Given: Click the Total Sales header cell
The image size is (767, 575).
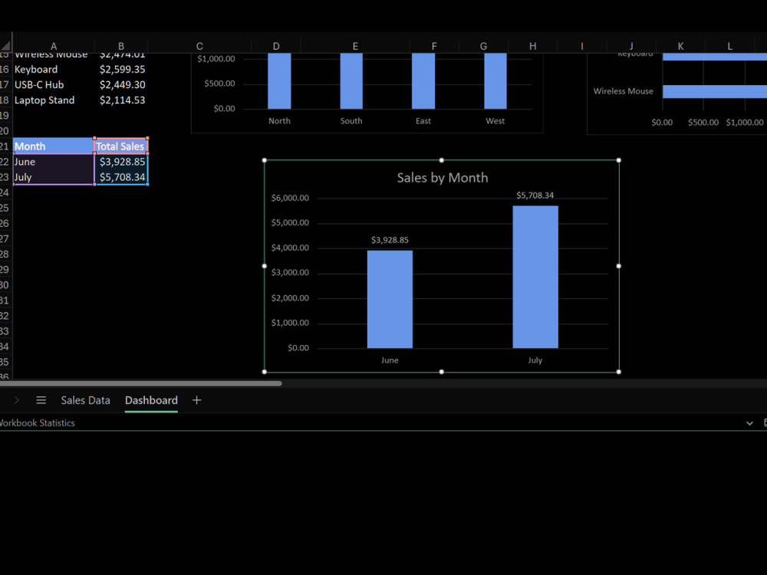Looking at the screenshot, I should [x=121, y=146].
